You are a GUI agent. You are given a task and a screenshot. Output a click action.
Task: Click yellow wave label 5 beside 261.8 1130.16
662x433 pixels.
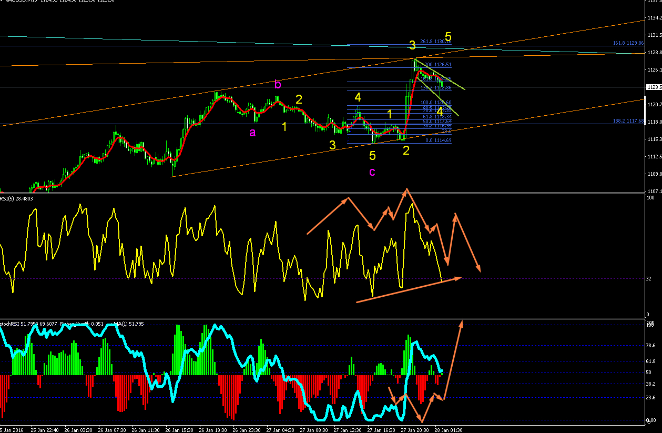click(448, 36)
